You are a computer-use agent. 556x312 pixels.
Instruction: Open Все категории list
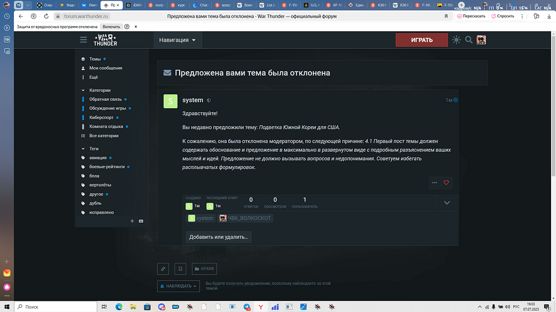point(104,135)
